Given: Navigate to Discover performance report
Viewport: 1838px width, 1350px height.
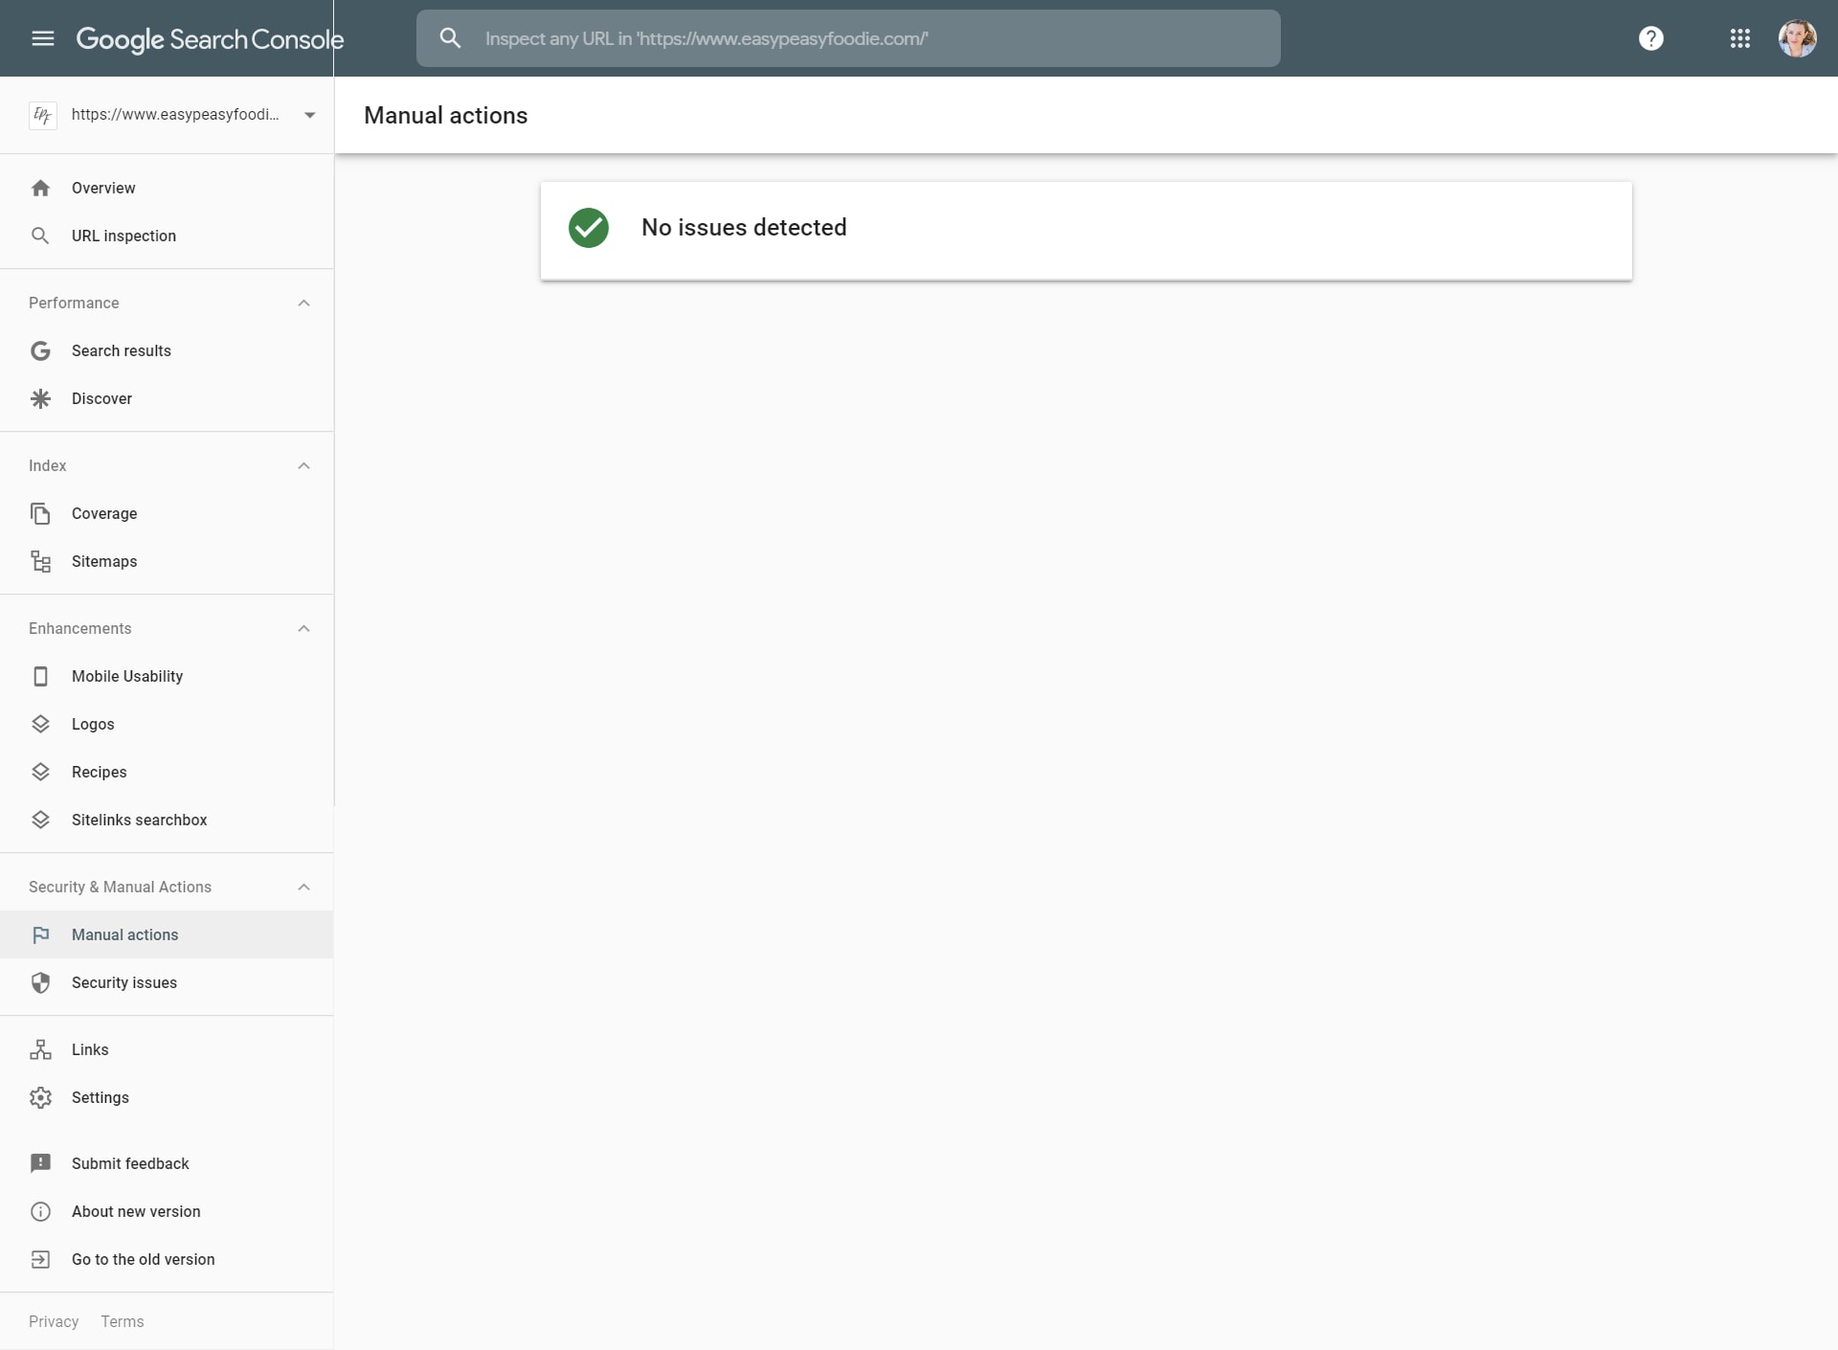Looking at the screenshot, I should (x=101, y=398).
